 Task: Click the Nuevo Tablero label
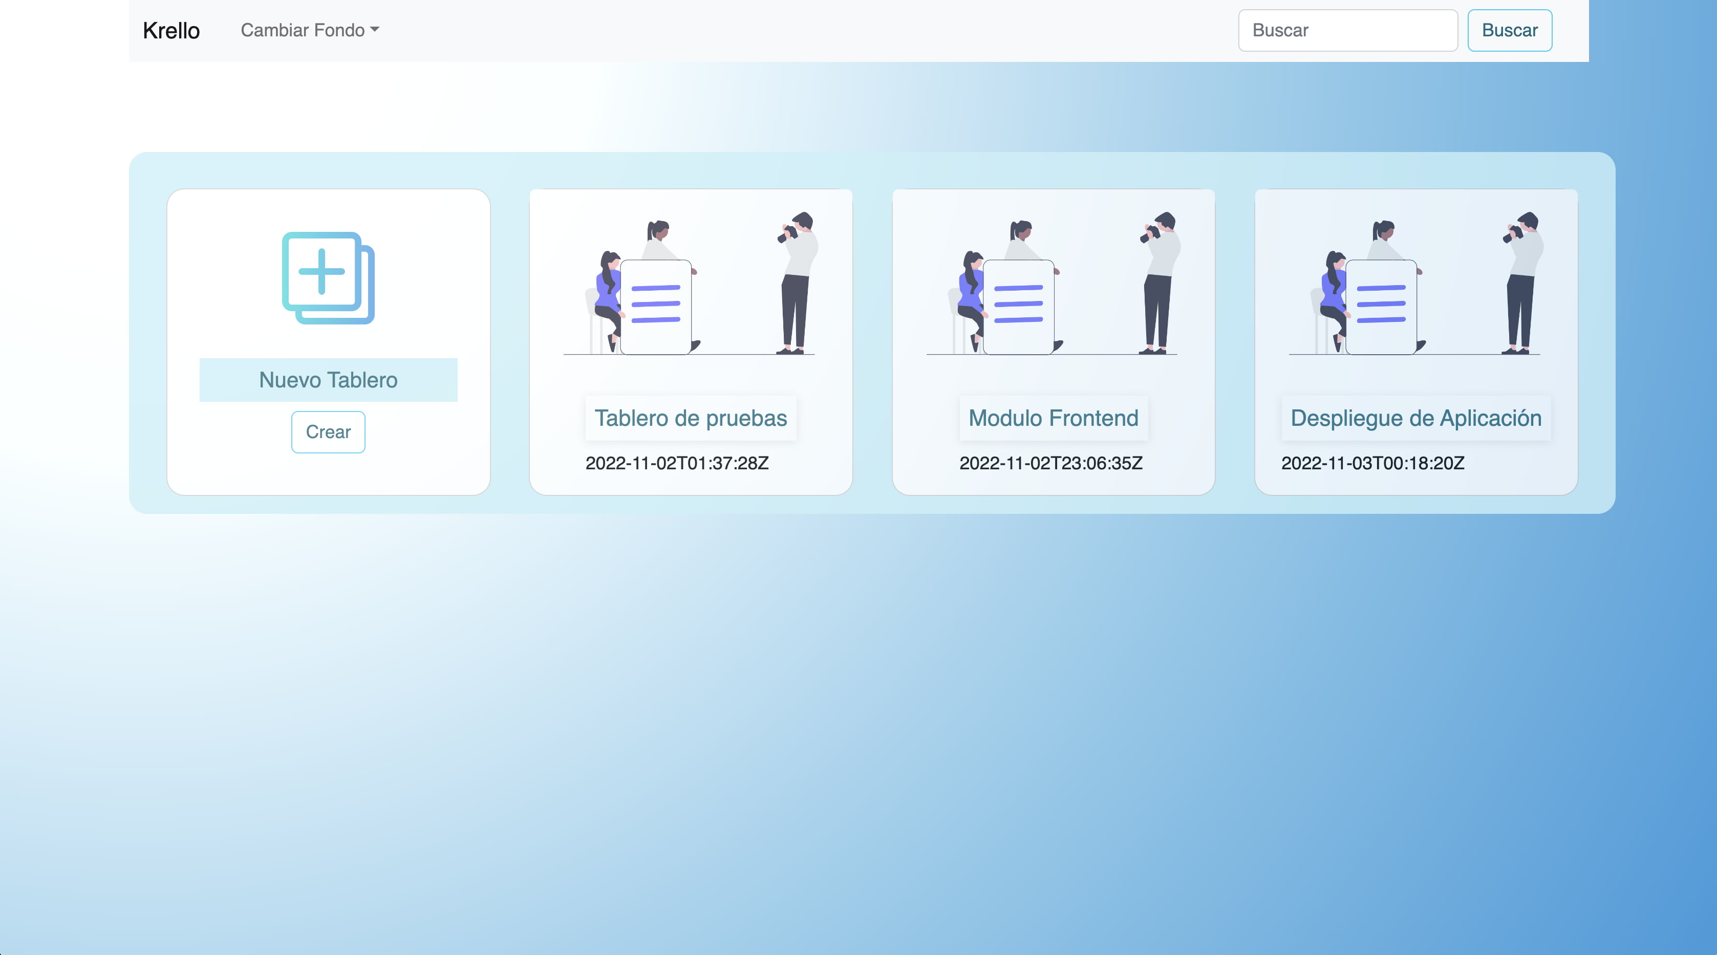pos(328,380)
